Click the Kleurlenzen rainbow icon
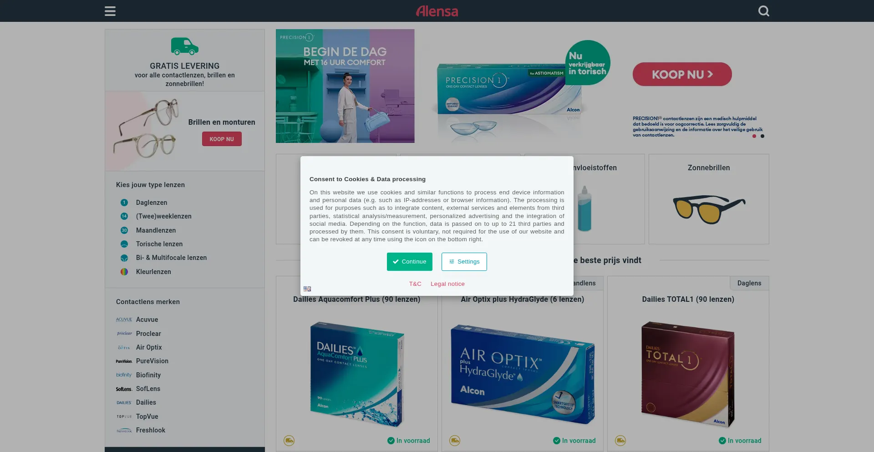This screenshot has height=452, width=874. click(124, 272)
